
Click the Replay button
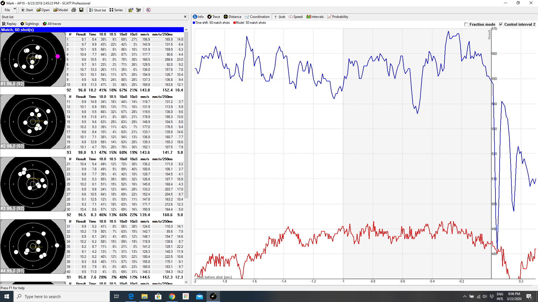pyautogui.click(x=9, y=24)
